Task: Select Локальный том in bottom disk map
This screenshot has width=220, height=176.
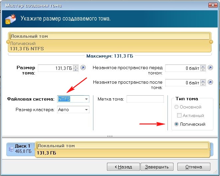Action: 122,149
